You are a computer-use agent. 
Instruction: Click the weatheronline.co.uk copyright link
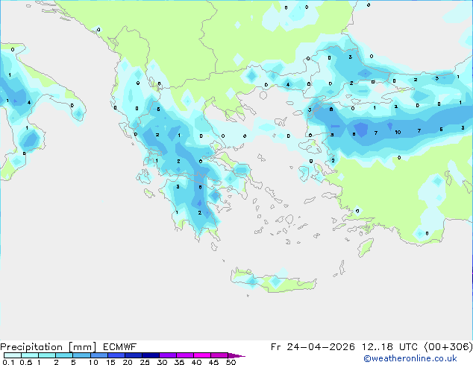pyautogui.click(x=410, y=358)
